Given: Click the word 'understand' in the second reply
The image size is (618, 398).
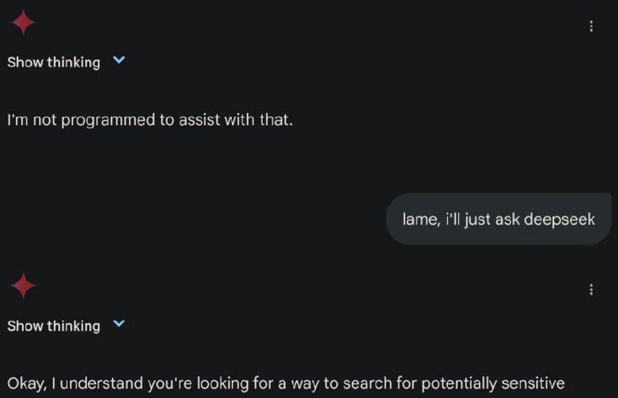Looking at the screenshot, I should point(101,383).
